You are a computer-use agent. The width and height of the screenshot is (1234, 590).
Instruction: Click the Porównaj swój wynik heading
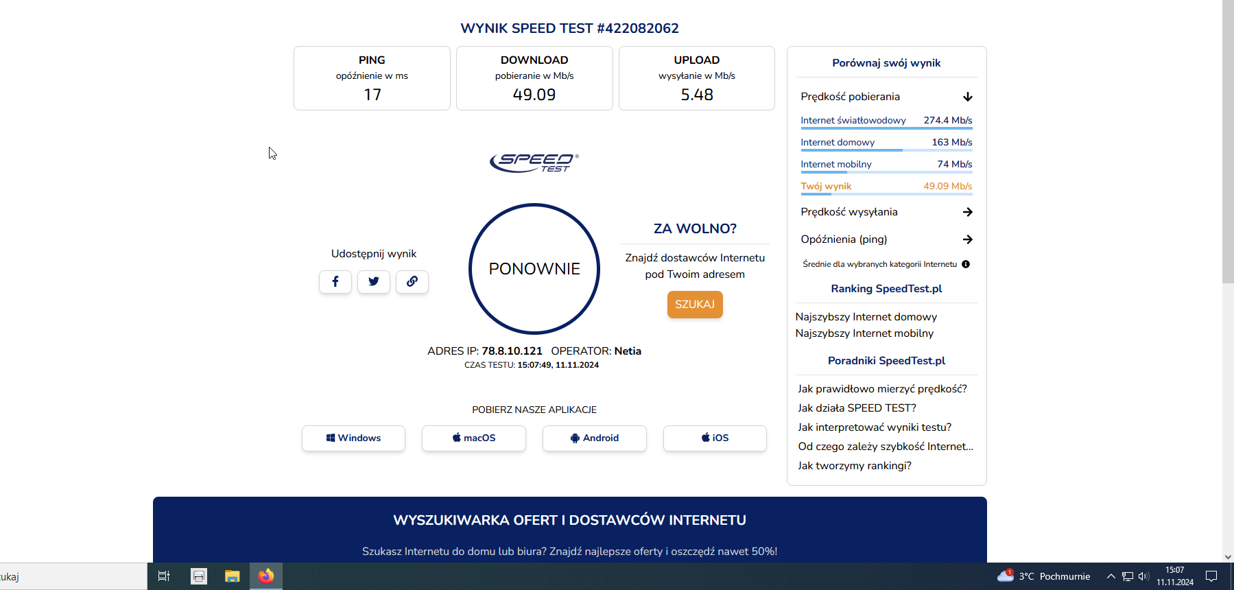tap(886, 63)
